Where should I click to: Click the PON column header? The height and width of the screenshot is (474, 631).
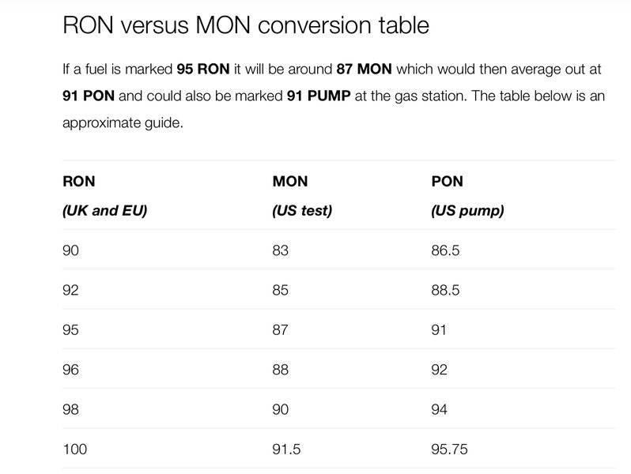pyautogui.click(x=447, y=181)
